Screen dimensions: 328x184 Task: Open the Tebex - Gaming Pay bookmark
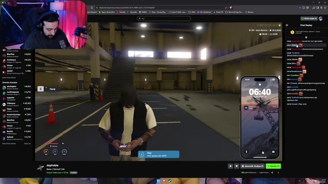(158, 12)
